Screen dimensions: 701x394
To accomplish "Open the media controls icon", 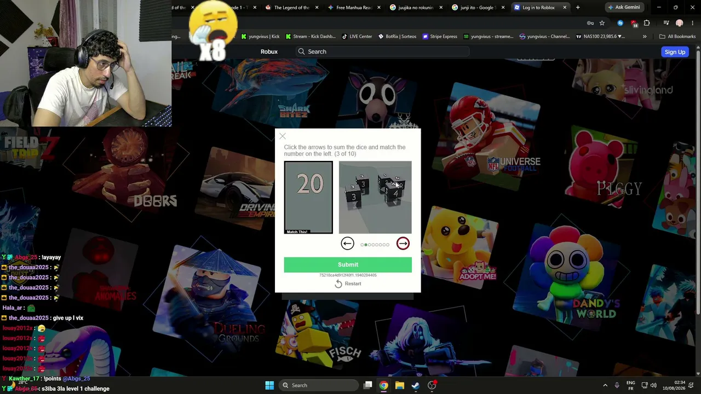I will point(666,23).
